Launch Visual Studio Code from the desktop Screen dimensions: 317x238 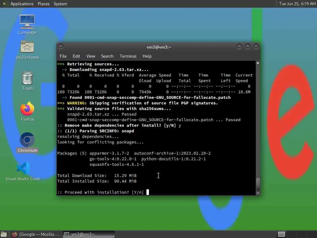[x=23, y=171]
